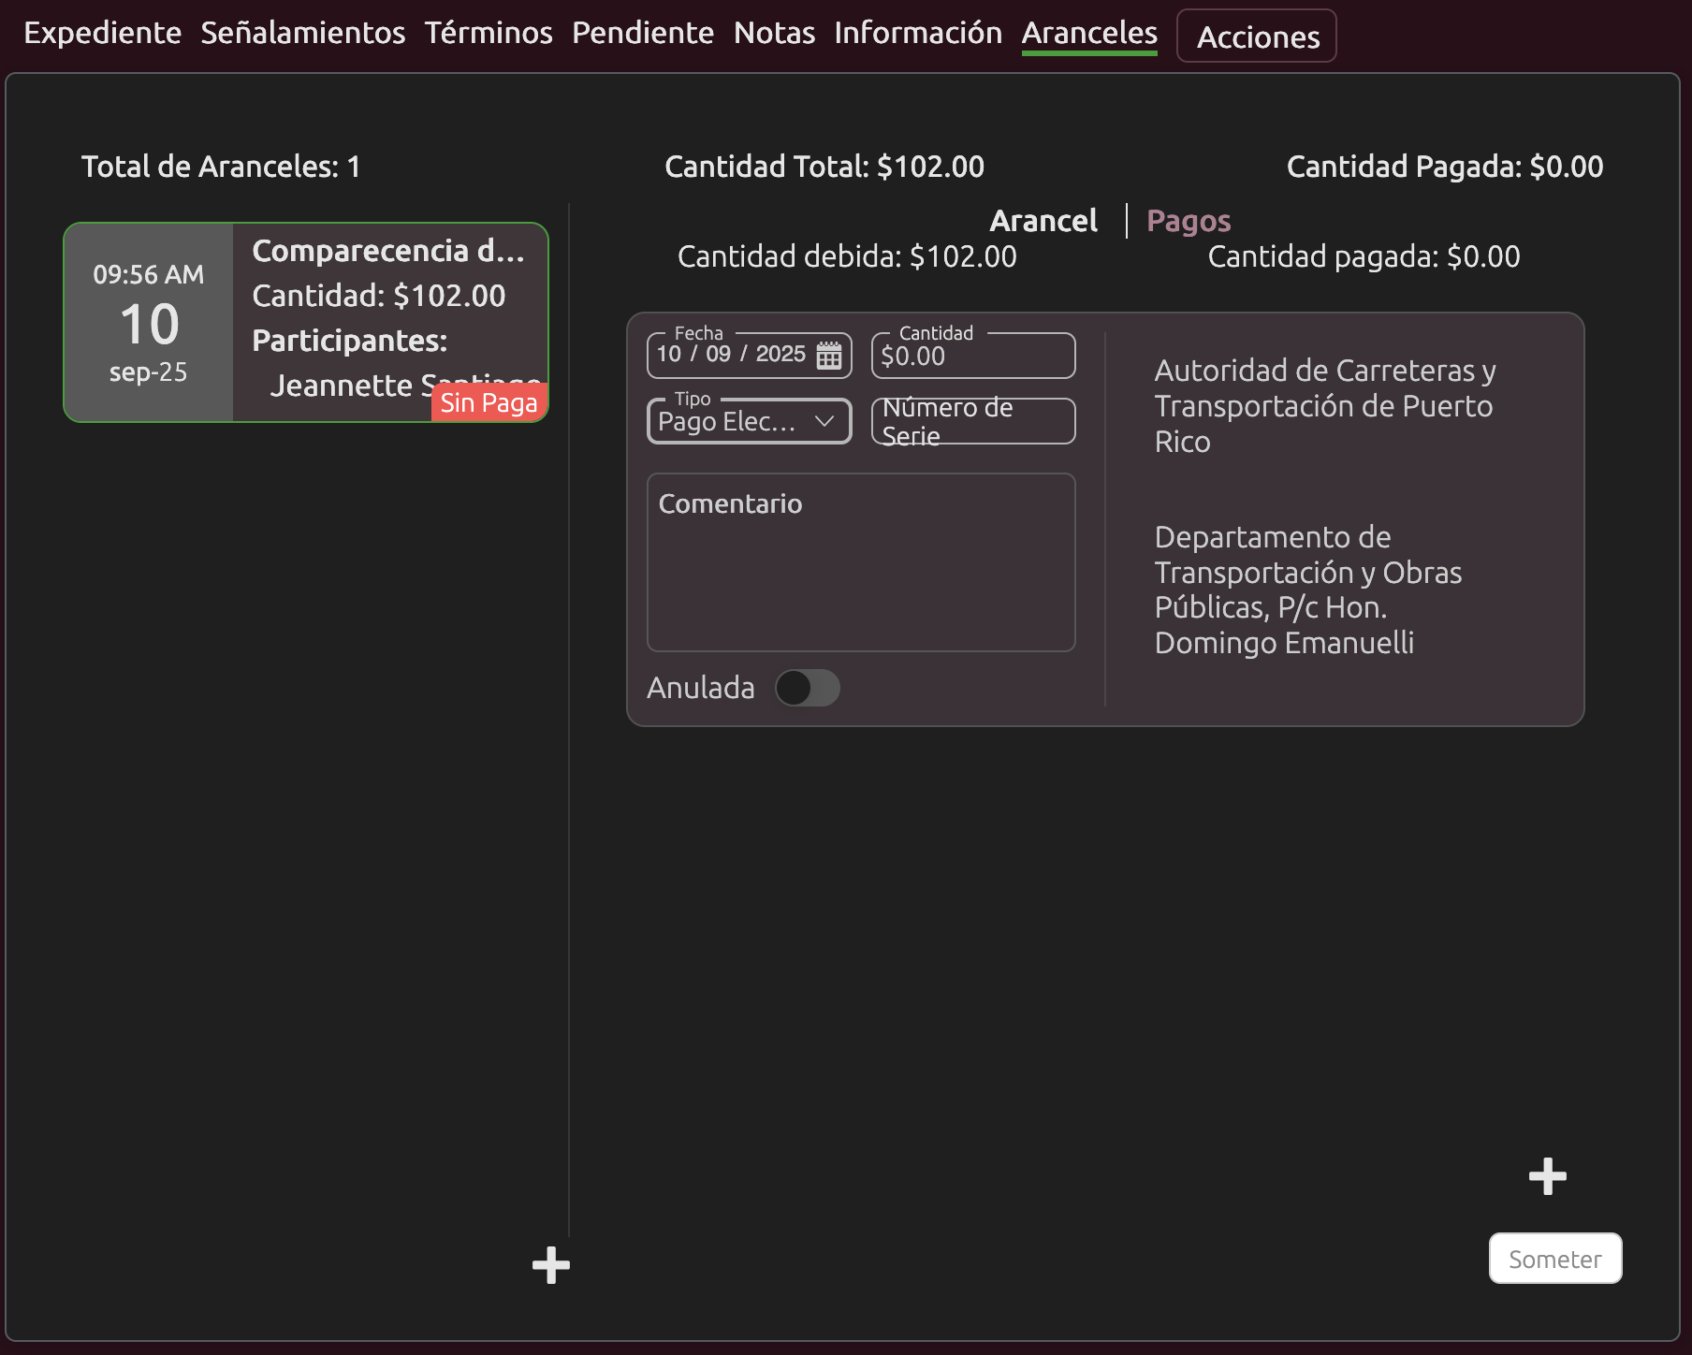Go to the Términos tab
This screenshot has height=1355, width=1692.
489,33
